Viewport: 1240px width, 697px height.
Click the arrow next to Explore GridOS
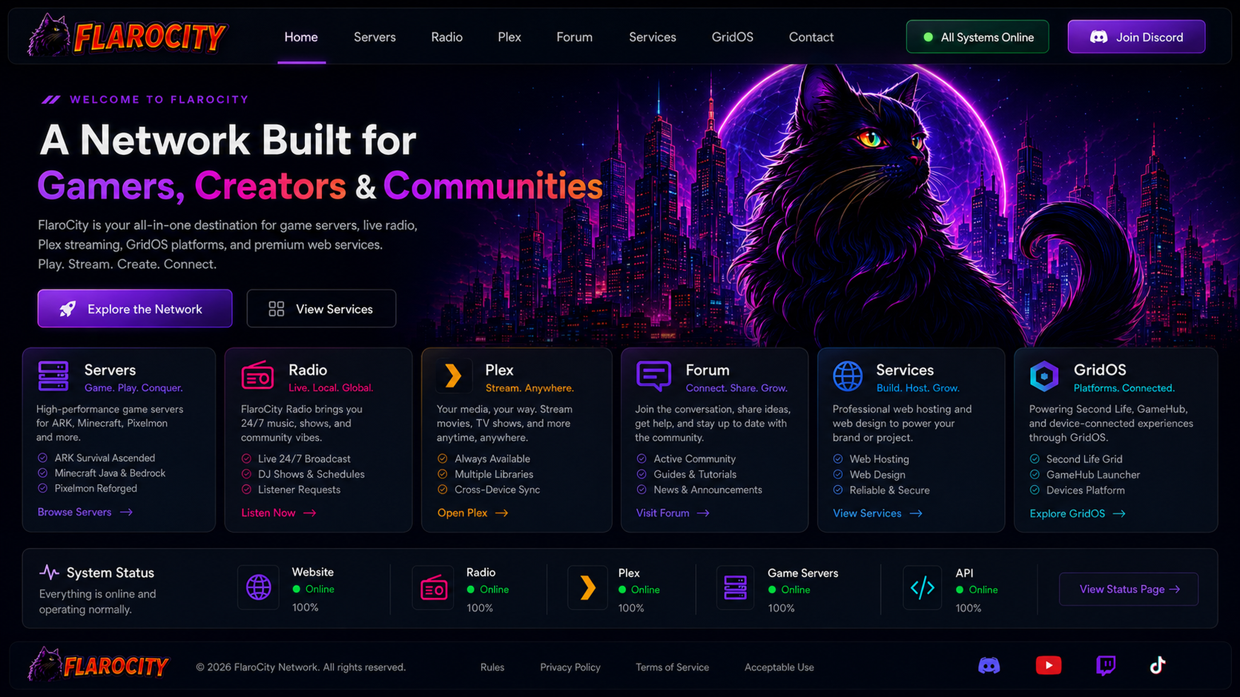(x=1119, y=514)
